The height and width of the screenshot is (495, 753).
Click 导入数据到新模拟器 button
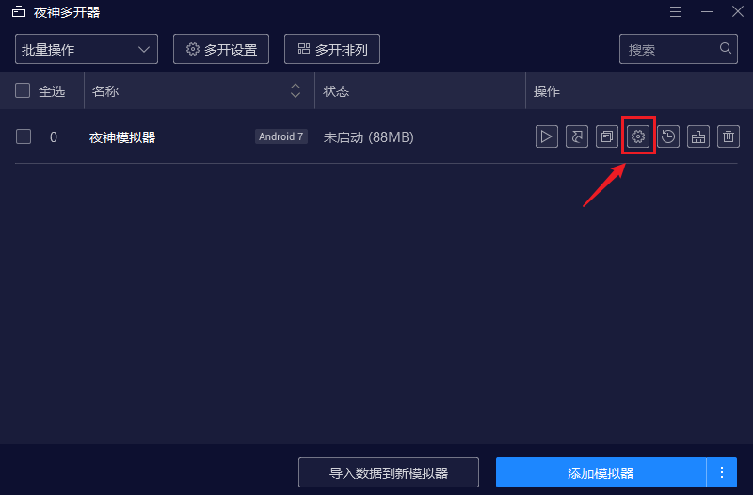389,472
